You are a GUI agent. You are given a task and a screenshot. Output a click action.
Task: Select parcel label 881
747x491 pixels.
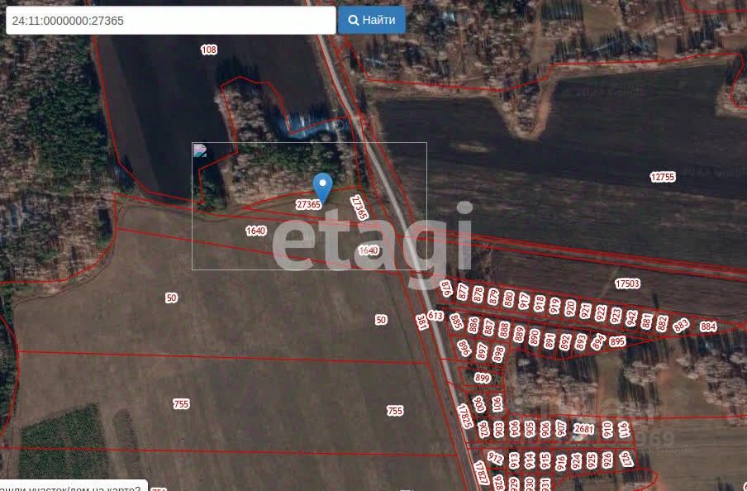click(x=646, y=321)
